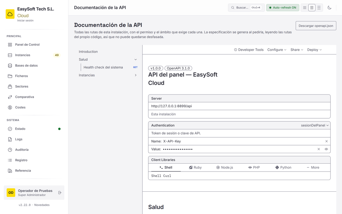Click the Estado check-circle icon
Screen dimensions: 342x214
click(10, 129)
